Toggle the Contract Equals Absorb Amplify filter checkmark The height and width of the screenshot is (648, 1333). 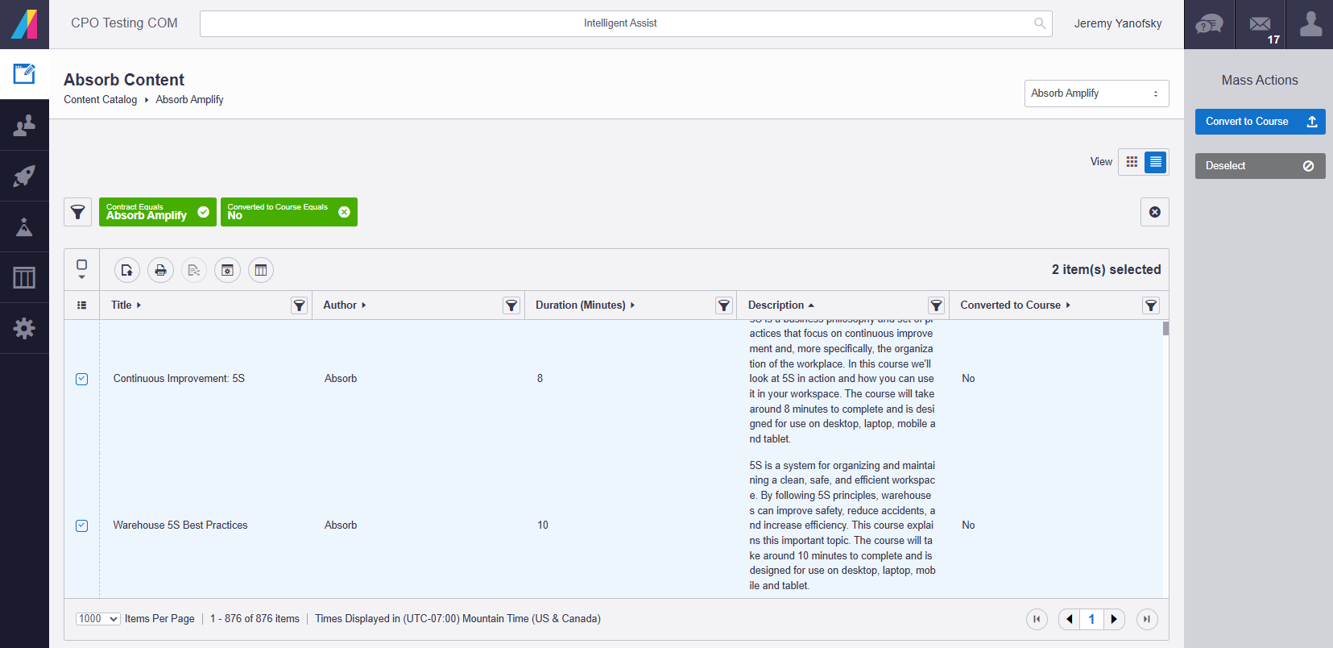[x=204, y=212]
